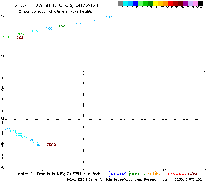
Task: Select the 6.61 reading on the lower track
Action: [x=7, y=129]
